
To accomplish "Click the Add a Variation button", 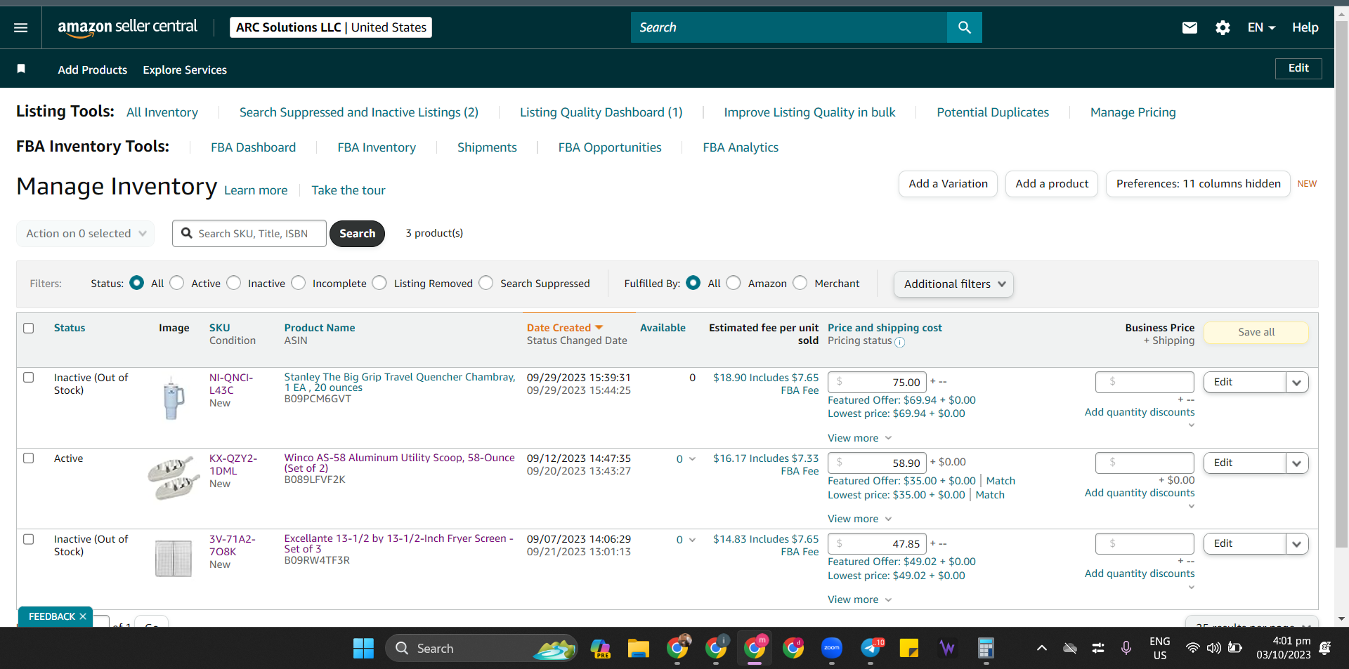I will pyautogui.click(x=948, y=184).
